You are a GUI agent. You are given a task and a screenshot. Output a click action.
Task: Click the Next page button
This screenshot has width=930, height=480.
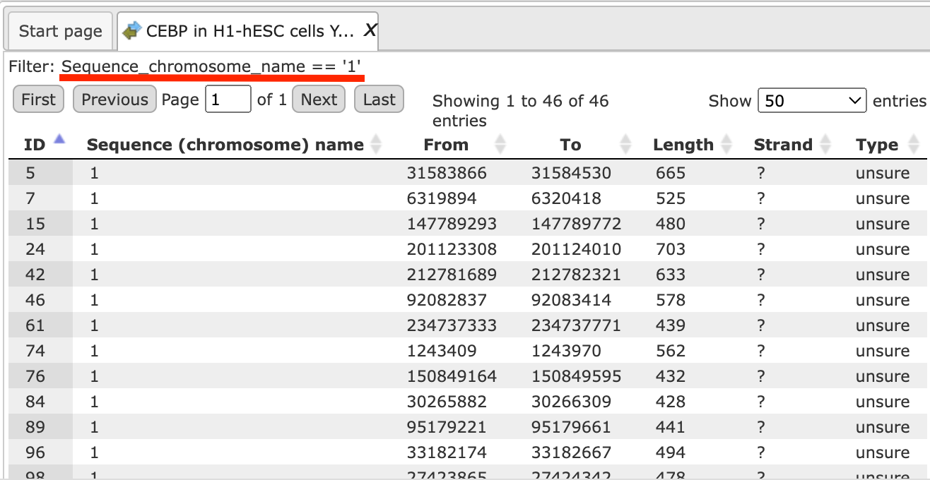pos(319,100)
